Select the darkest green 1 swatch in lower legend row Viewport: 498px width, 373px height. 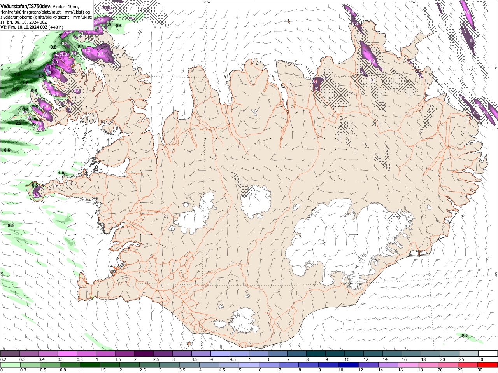(89, 364)
